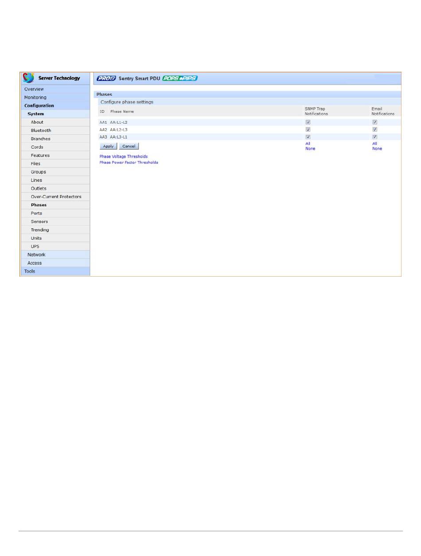Click the Server Technology globe logo
The width and height of the screenshot is (421, 556).
click(x=29, y=78)
